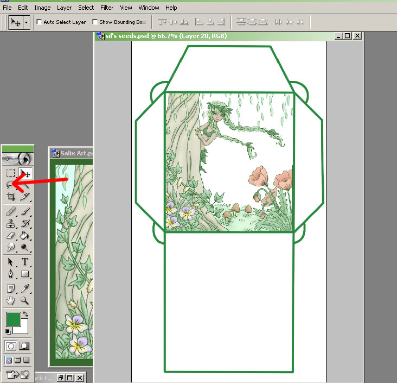
Task: Click the Align Horizontal Centers icon
Action: [210, 22]
